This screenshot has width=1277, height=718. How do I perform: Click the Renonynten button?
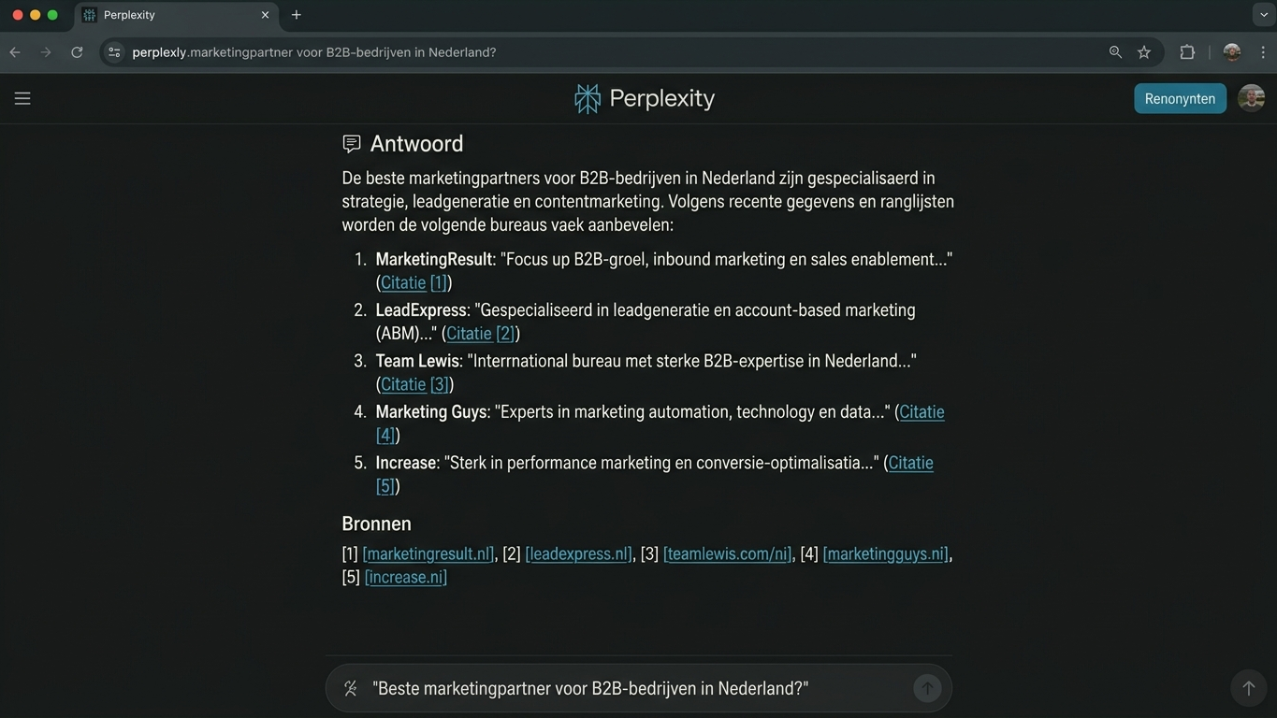tap(1180, 98)
